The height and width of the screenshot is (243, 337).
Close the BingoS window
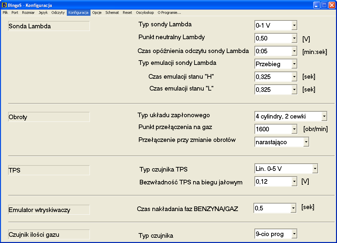click(332, 5)
